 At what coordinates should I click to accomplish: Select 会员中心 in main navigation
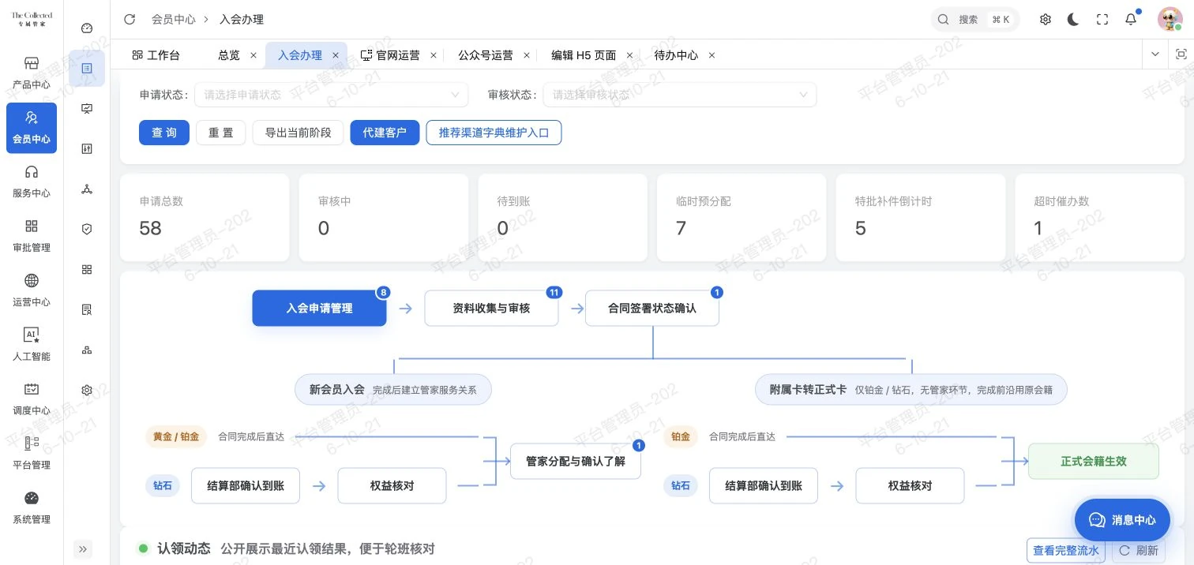click(32, 127)
